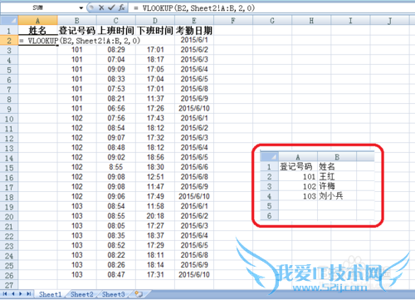Select column B header
The height and width of the screenshot is (300, 415).
tap(77, 21)
